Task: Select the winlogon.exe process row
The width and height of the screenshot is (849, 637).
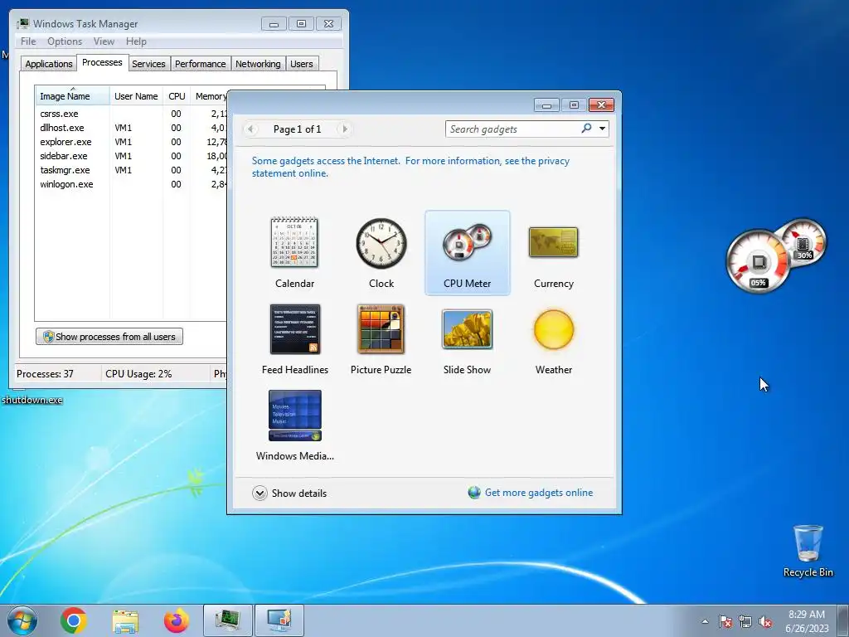Action: (x=131, y=184)
